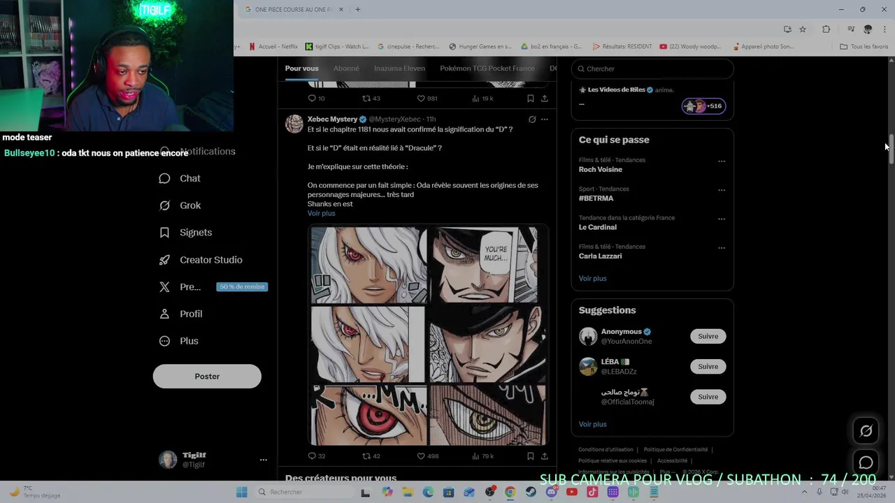Open Politique de Confidentialité footer link
Image resolution: width=895 pixels, height=503 pixels.
tap(675, 450)
